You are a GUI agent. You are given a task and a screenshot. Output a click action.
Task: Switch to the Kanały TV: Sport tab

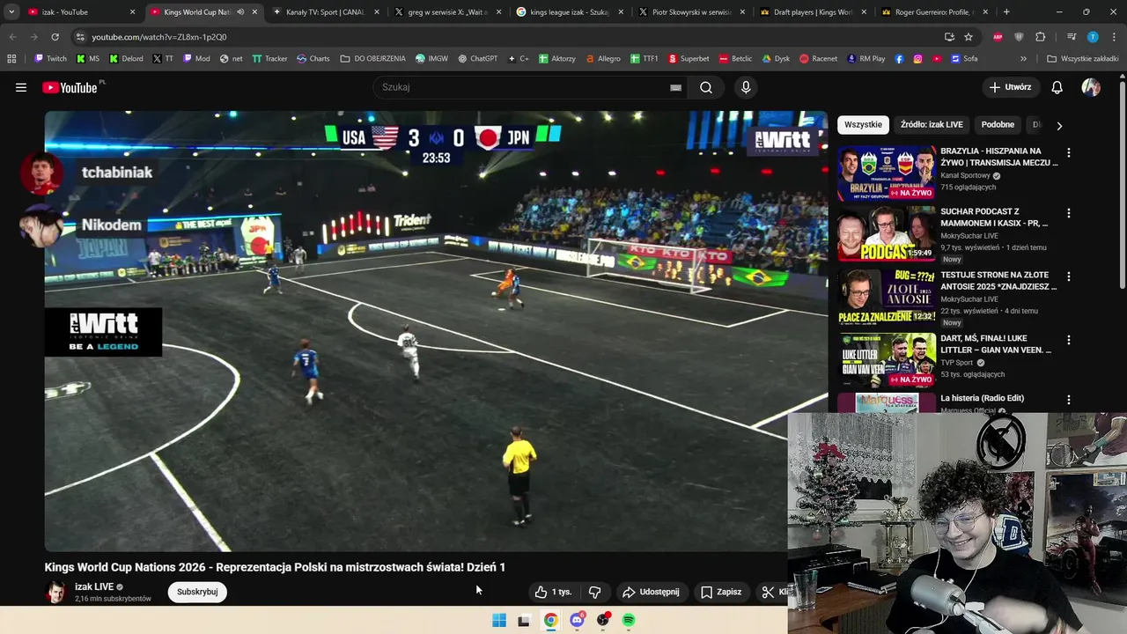click(x=324, y=12)
